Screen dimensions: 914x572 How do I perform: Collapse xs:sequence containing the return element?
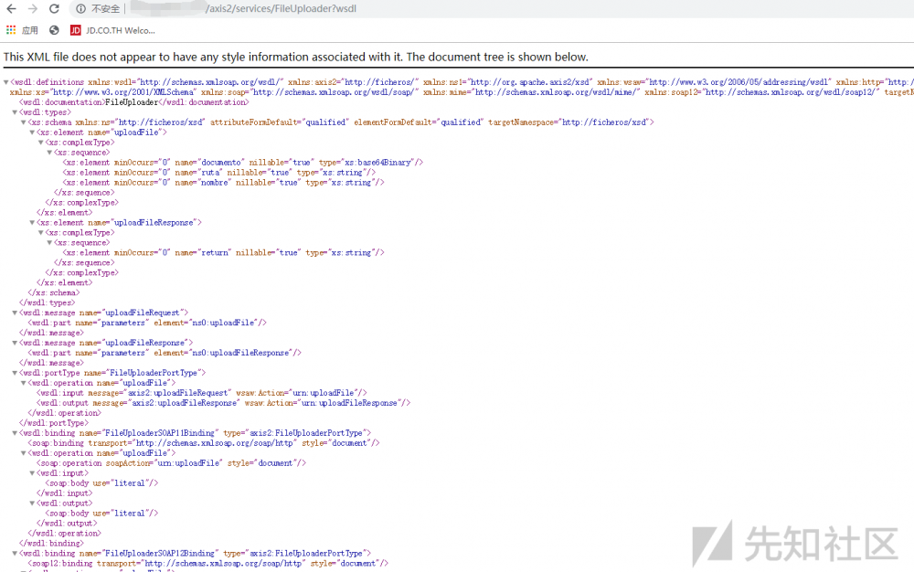coord(50,242)
